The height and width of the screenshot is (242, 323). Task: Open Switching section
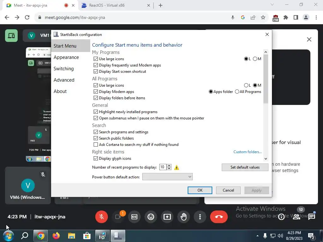63,69
